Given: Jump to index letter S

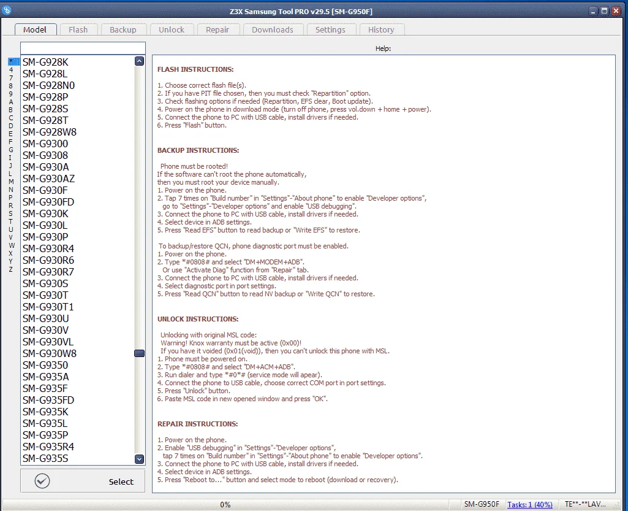Looking at the screenshot, I should [x=11, y=213].
